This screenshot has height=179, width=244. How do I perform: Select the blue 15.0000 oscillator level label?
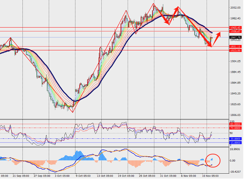pos(235,143)
